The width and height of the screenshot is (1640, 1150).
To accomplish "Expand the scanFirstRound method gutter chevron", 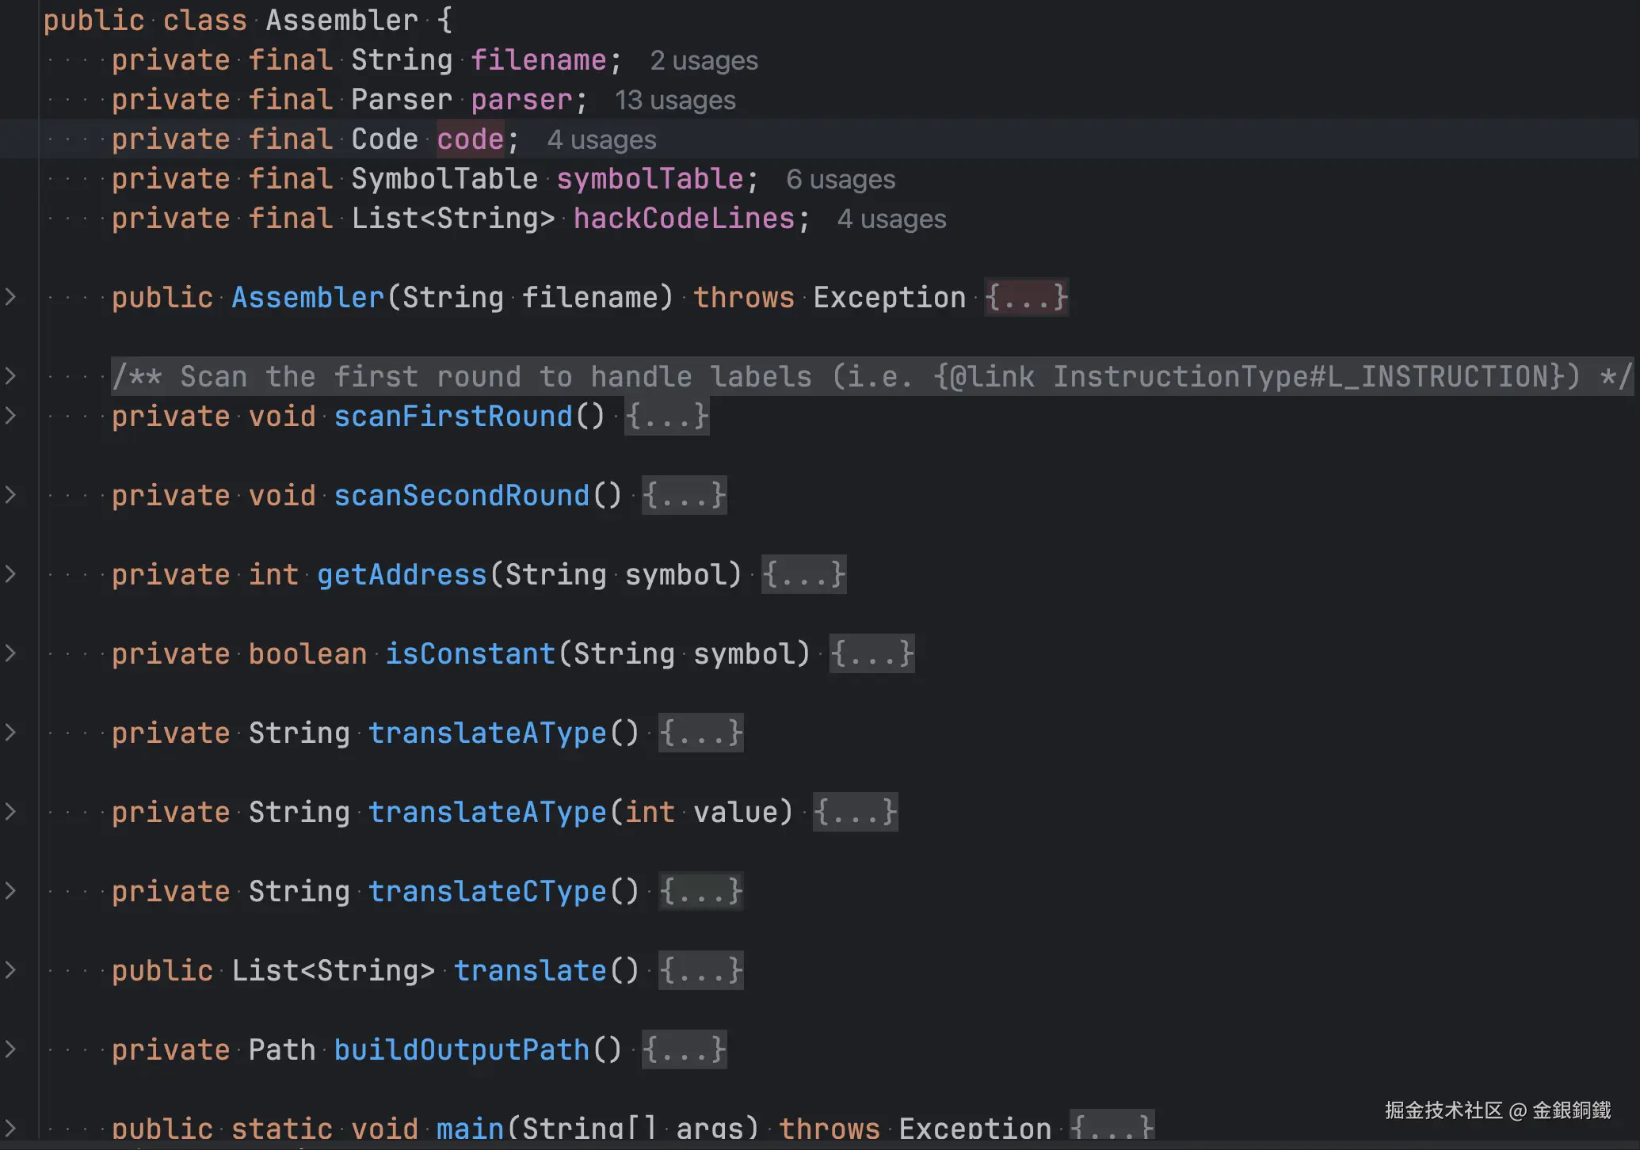I will (x=11, y=415).
